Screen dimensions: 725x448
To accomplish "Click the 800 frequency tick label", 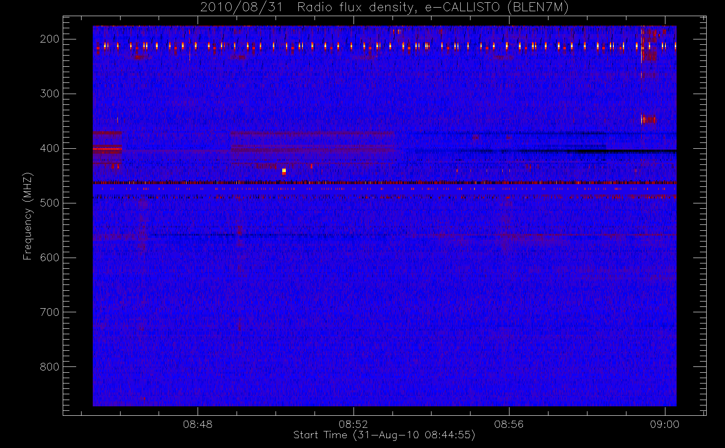I will pos(50,367).
